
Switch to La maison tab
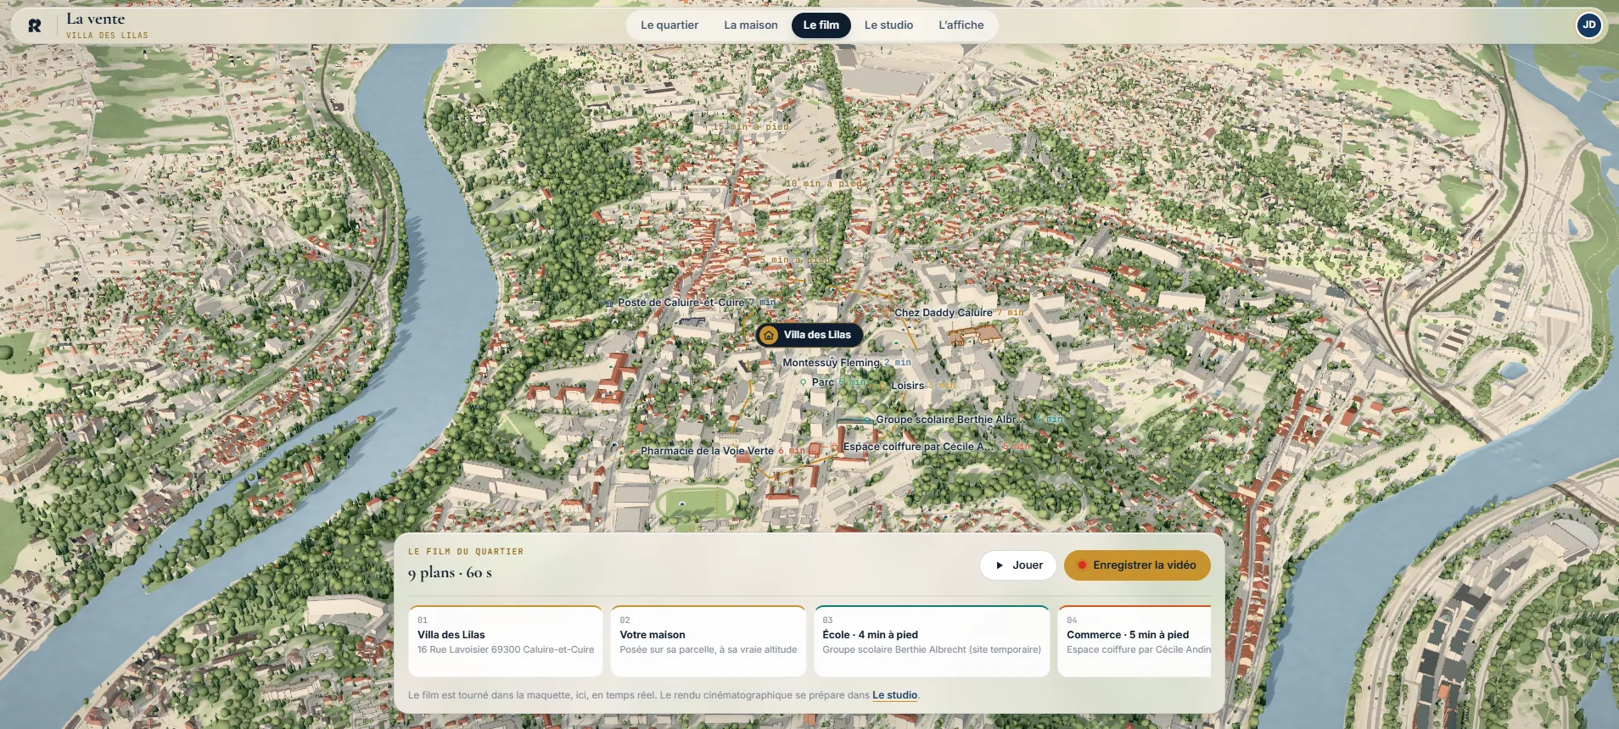pyautogui.click(x=751, y=25)
